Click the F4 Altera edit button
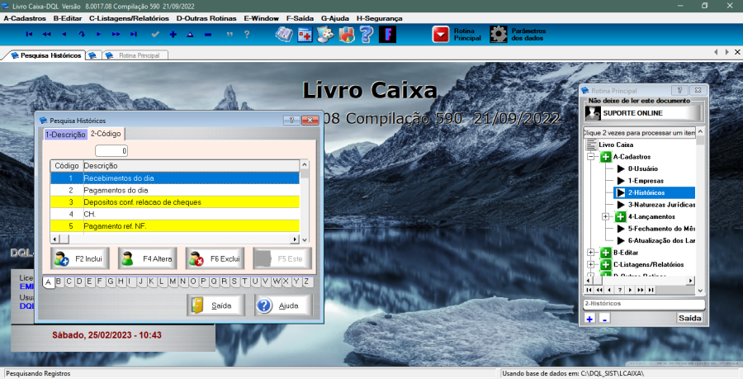This screenshot has height=379, width=743. pos(147,258)
